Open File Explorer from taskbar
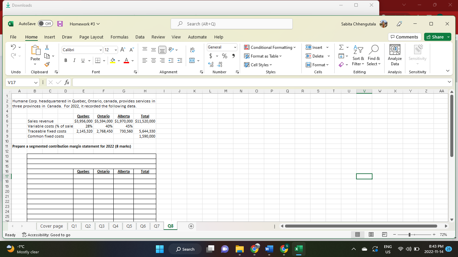This screenshot has width=458, height=257. [240, 249]
